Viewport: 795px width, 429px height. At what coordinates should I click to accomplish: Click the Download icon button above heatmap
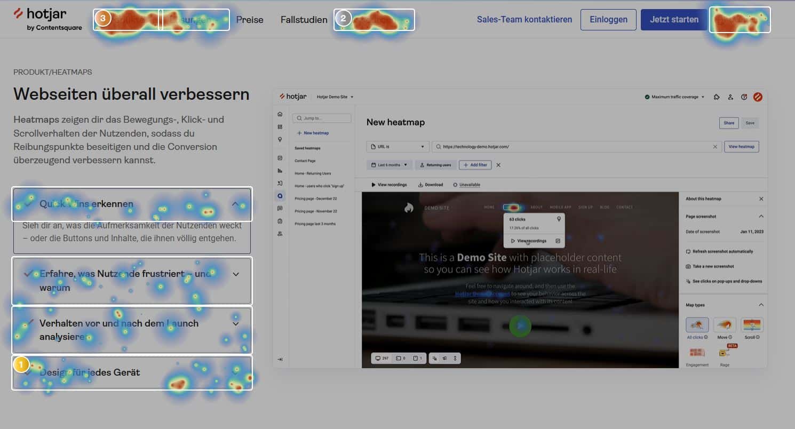[430, 185]
